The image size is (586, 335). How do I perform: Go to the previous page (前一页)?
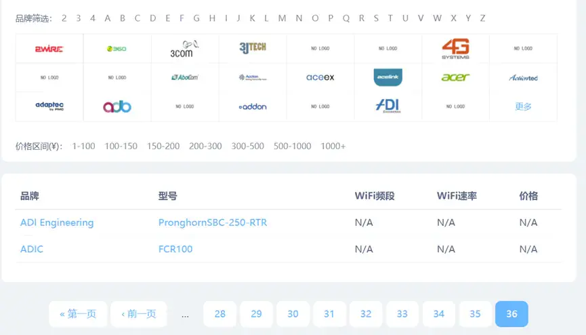[x=139, y=314]
